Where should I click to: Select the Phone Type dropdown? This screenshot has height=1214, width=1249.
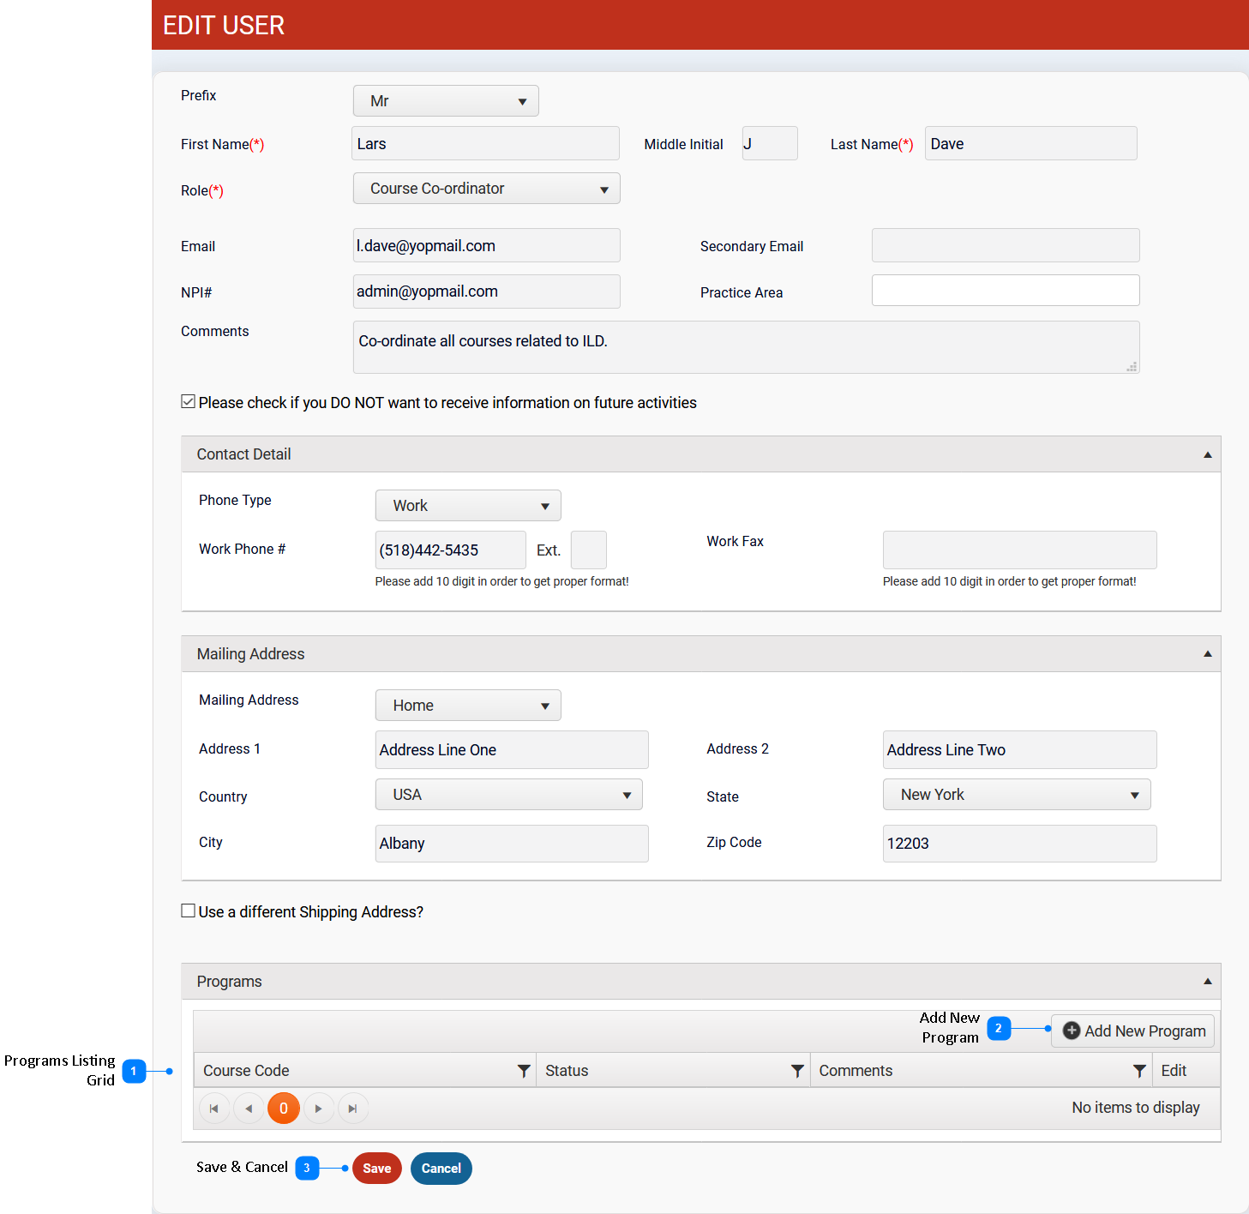click(468, 506)
